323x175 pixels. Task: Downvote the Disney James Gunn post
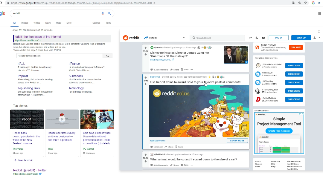click(x=146, y=54)
